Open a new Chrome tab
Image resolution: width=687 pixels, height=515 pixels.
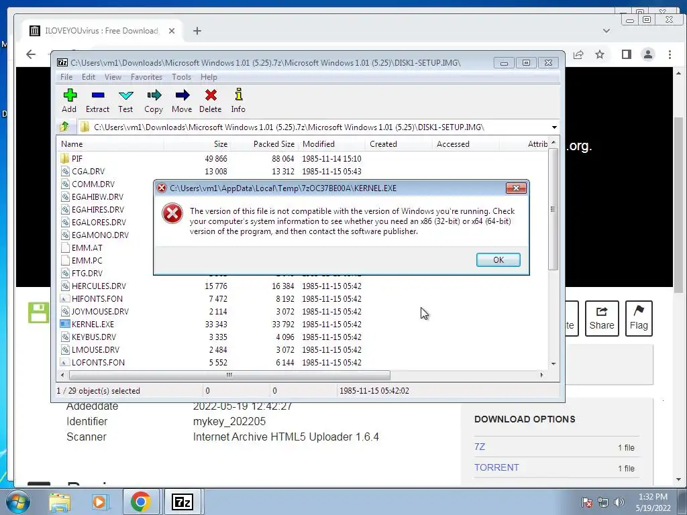pos(197,31)
